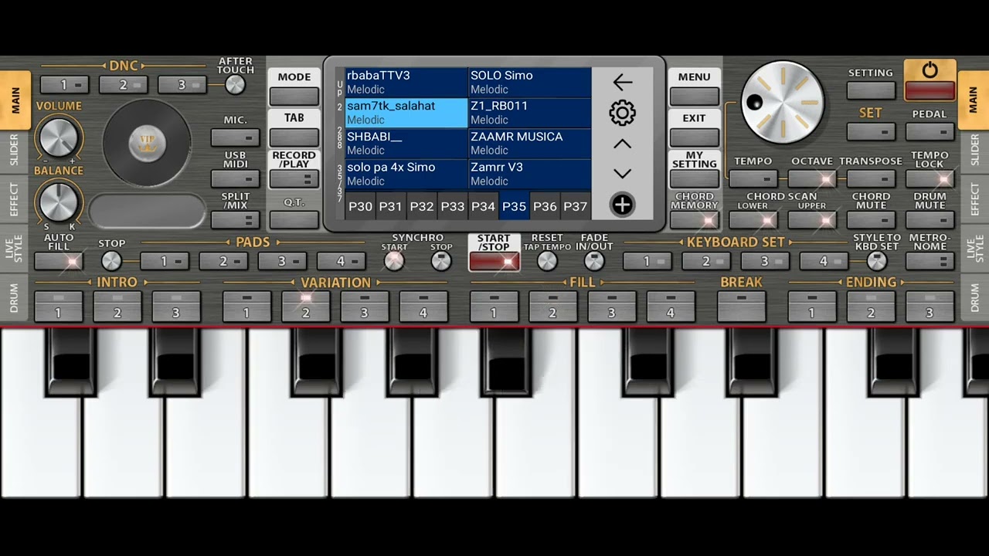Tap the plus add icon beside P37

622,205
